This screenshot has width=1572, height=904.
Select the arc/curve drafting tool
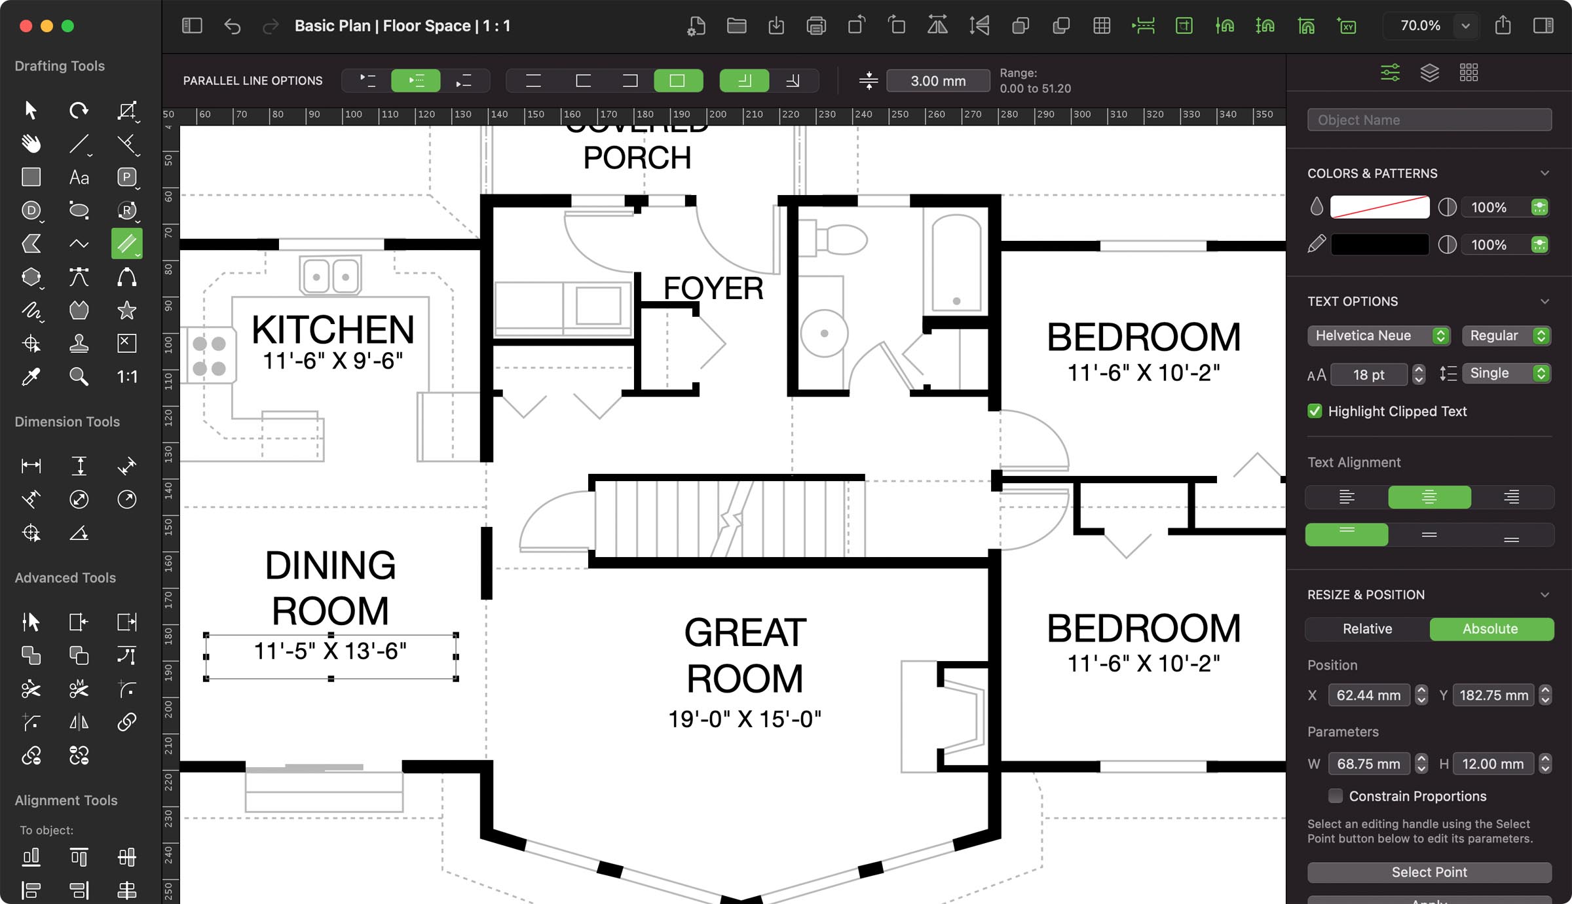pos(126,278)
